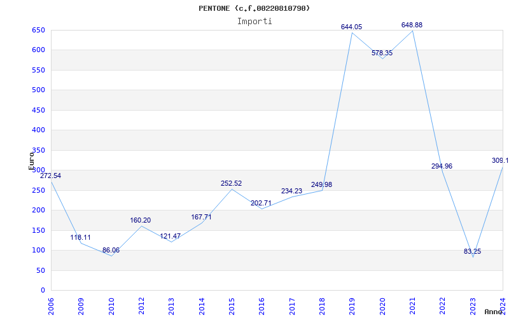The image size is (509, 318).
Task: Click the 160.20 data label
Action: coord(141,220)
